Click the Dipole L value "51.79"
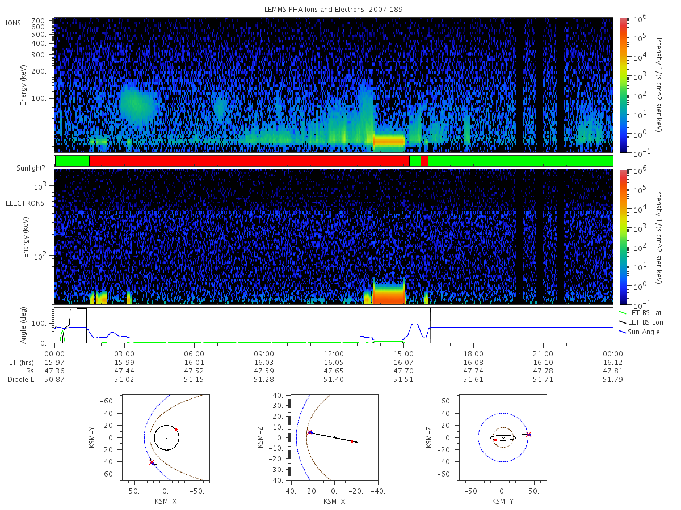Screen dimensions: 681x510 tap(613, 380)
